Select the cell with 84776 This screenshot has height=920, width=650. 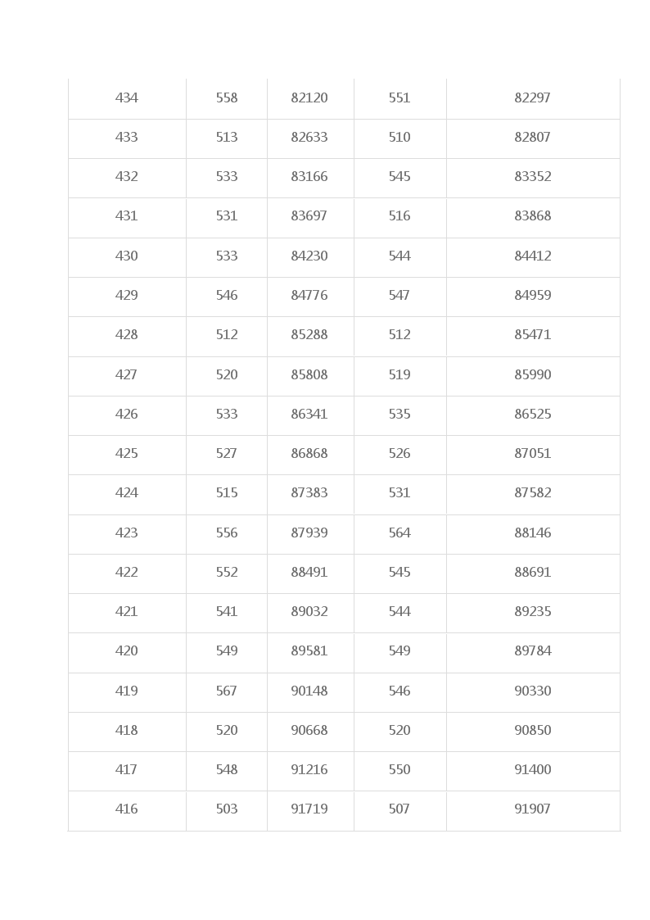coord(310,296)
